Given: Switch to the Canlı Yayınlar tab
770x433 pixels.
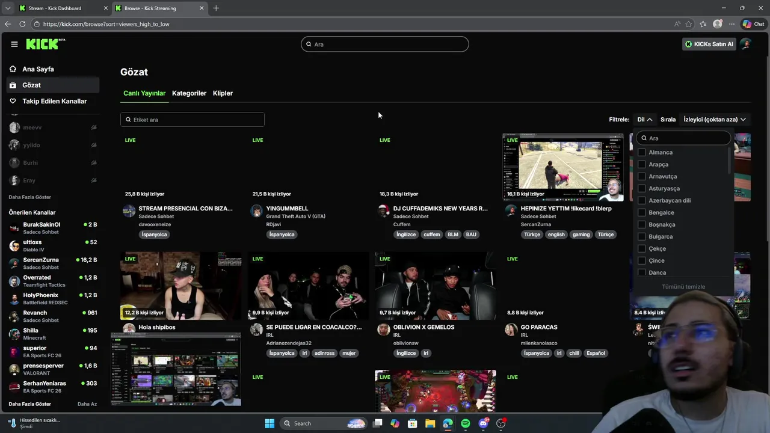Looking at the screenshot, I should [x=144, y=93].
